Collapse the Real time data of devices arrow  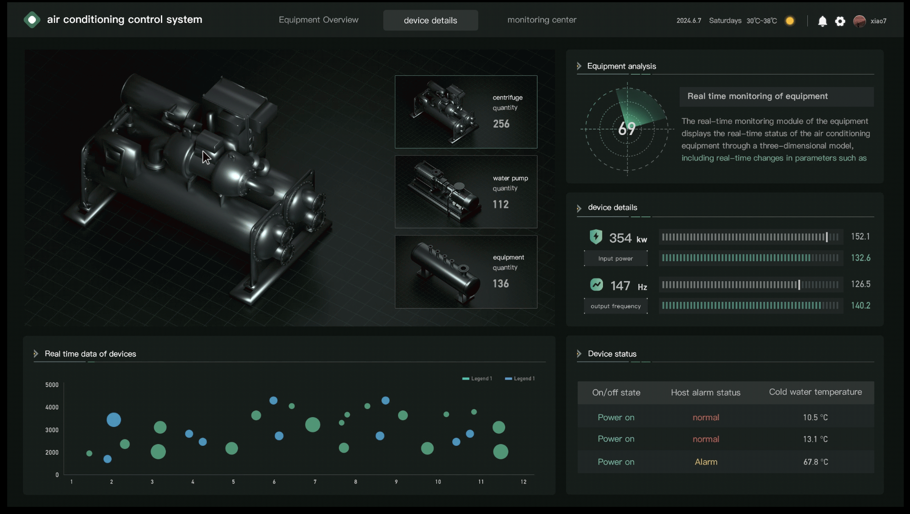[x=36, y=354]
